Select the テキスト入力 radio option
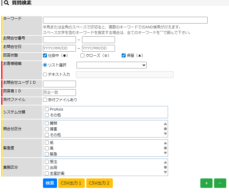This screenshot has width=229, height=194. 45,74
